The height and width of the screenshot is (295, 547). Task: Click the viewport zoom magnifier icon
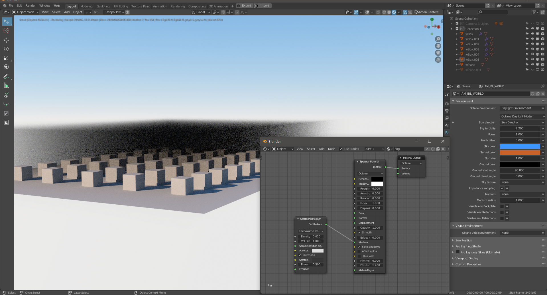click(438, 39)
